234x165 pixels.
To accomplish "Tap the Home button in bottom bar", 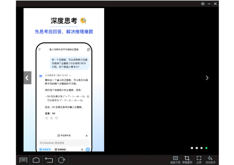I will 36,160.
